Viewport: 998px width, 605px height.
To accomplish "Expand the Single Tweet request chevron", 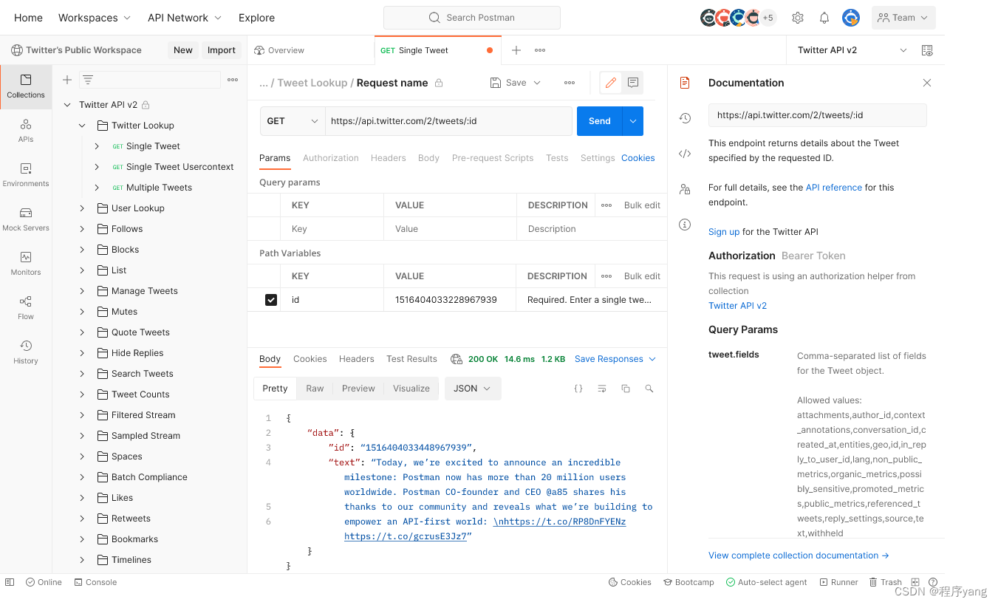I will point(97,146).
